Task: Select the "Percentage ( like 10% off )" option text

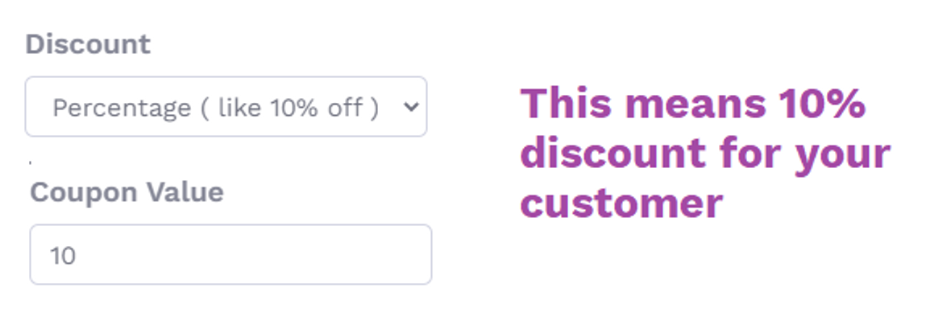Action: 215,109
